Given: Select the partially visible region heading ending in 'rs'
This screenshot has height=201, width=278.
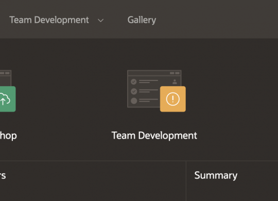Looking at the screenshot, I should pyautogui.click(x=3, y=176).
